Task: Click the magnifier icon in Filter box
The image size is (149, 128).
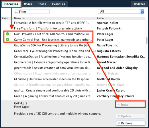Action: pyautogui.click(x=17, y=12)
